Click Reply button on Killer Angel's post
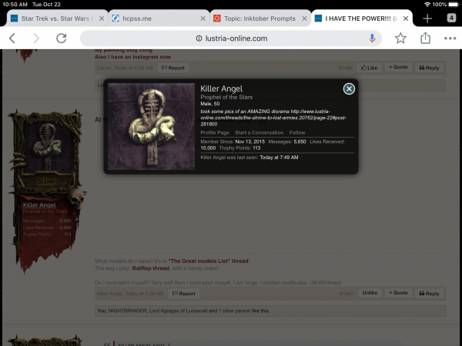Screen dimensions: 462x346 (429, 293)
